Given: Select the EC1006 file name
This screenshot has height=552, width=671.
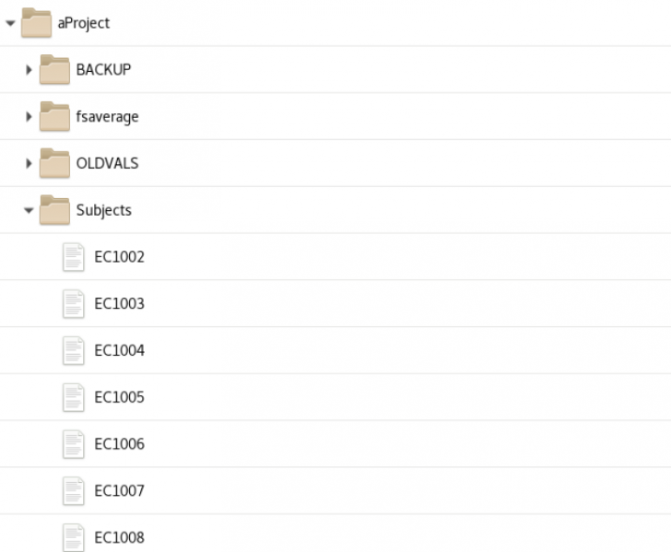Looking at the screenshot, I should pyautogui.click(x=119, y=444).
